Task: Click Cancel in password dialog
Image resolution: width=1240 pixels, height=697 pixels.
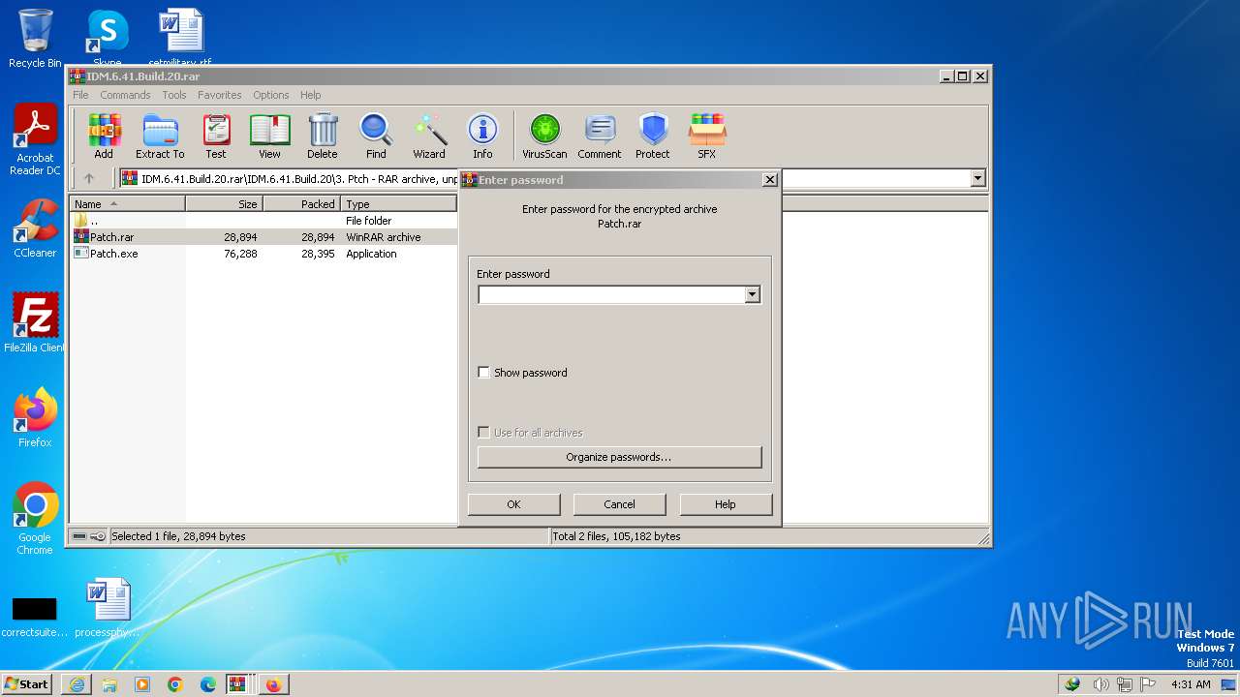Action: (619, 504)
